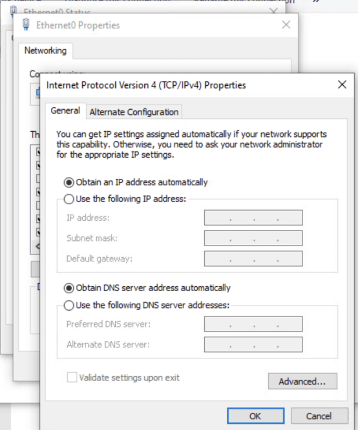This screenshot has width=358, height=430.
Task: Click the Preferred DNS server field
Action: (x=253, y=324)
